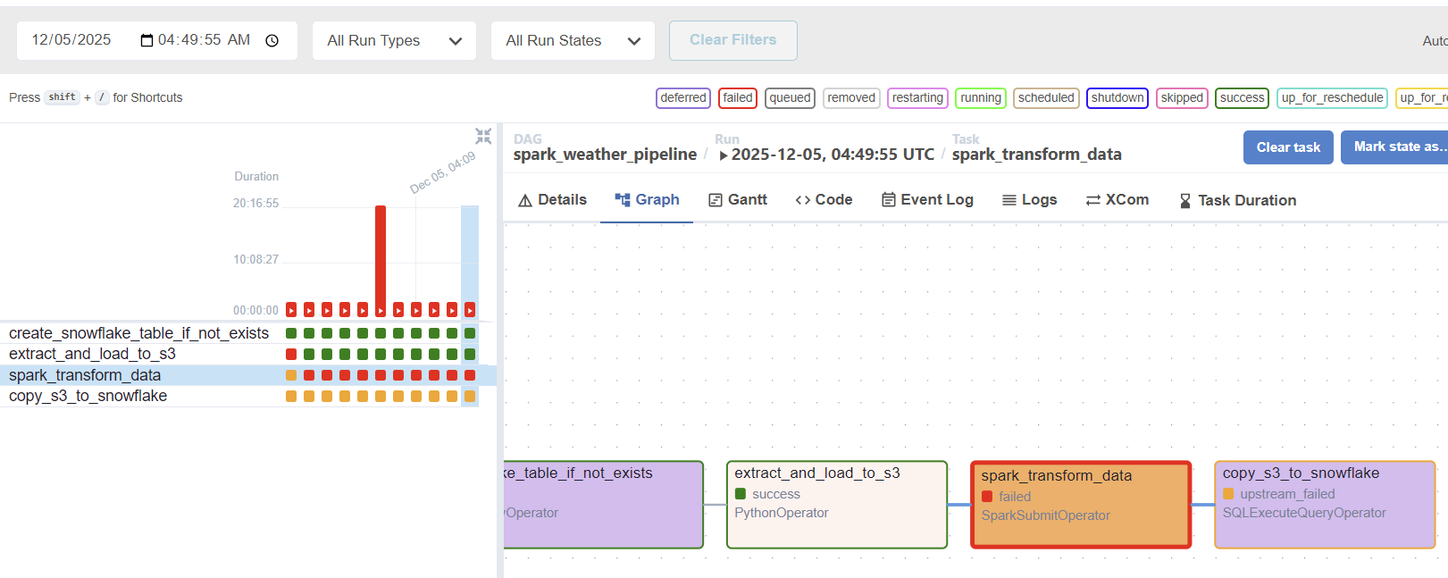Click last green square in create_snowflake row
Viewport: 1448px width, 578px height.
470,333
